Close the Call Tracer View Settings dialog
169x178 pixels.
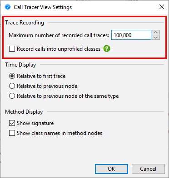[162, 7]
